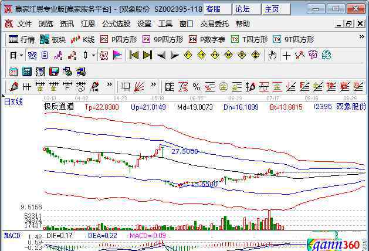
Task: Click the 客服 customer service button
Action: pyautogui.click(x=217, y=9)
